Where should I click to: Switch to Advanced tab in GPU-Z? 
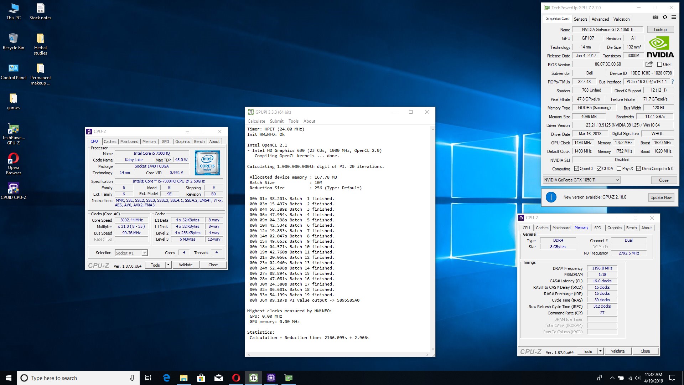600,19
